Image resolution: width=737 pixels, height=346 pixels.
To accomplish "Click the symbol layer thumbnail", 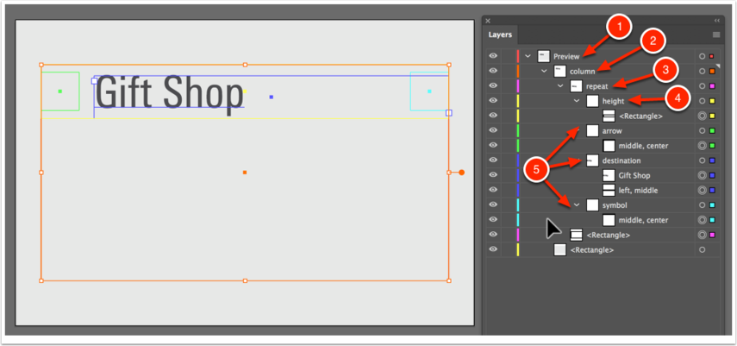I will point(592,205).
